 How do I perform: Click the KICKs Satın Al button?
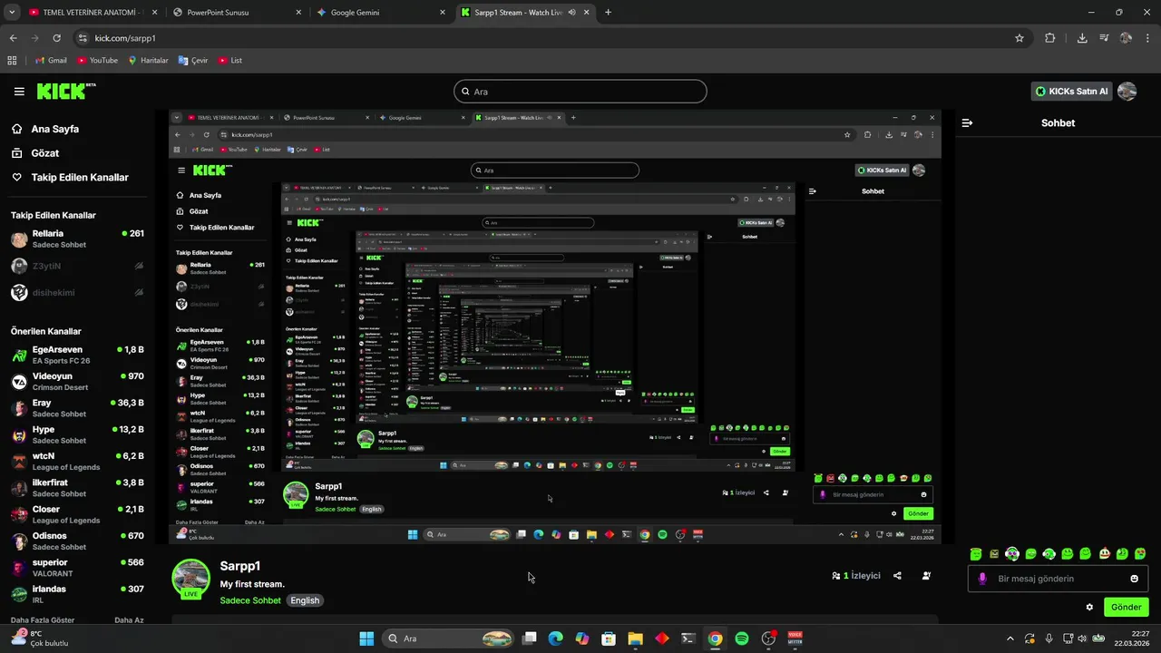point(1071,92)
